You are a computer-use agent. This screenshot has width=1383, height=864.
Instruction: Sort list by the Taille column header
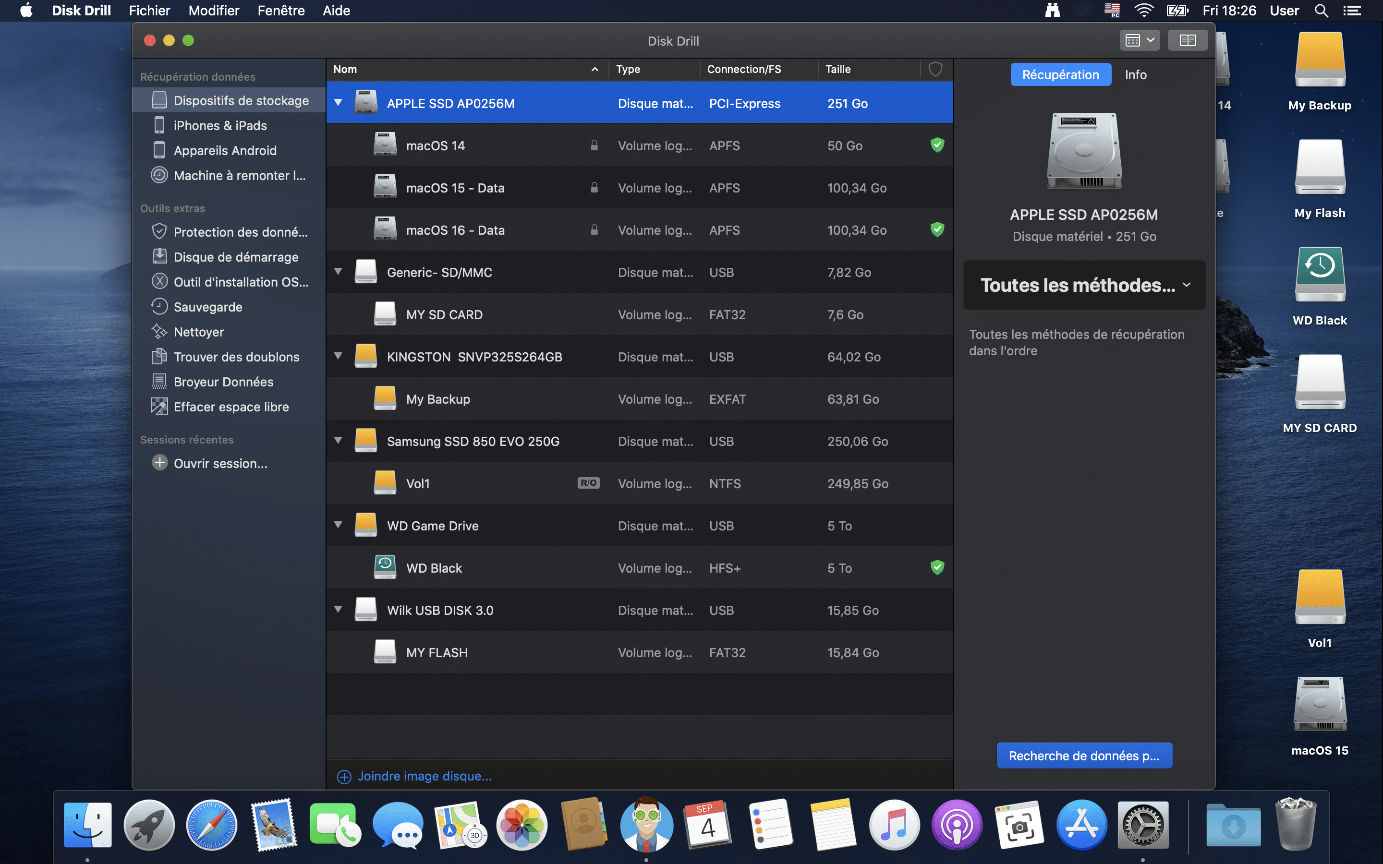coord(838,69)
